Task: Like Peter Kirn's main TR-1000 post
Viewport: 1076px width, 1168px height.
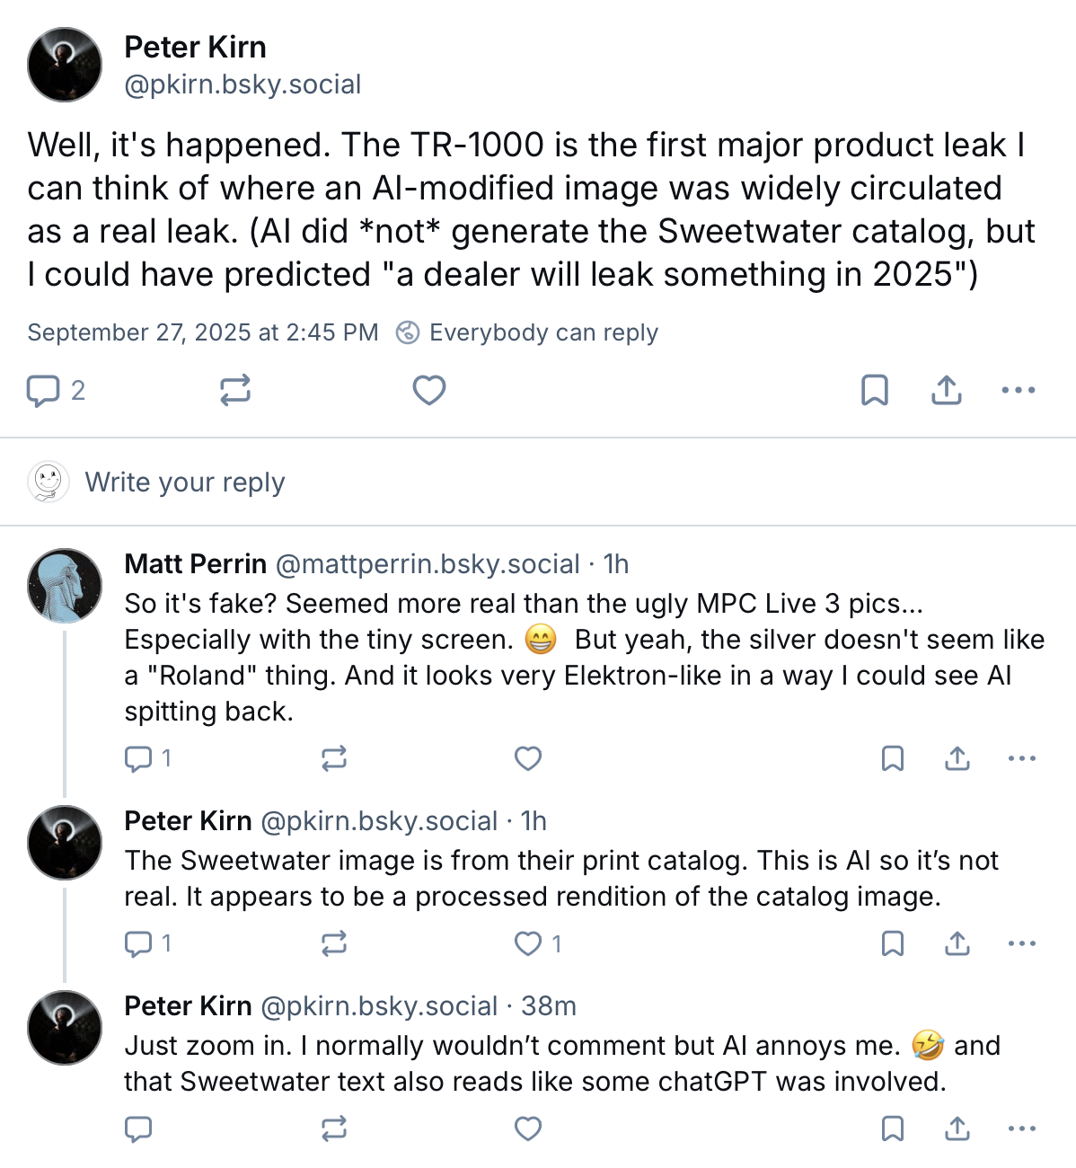Action: pyautogui.click(x=428, y=390)
